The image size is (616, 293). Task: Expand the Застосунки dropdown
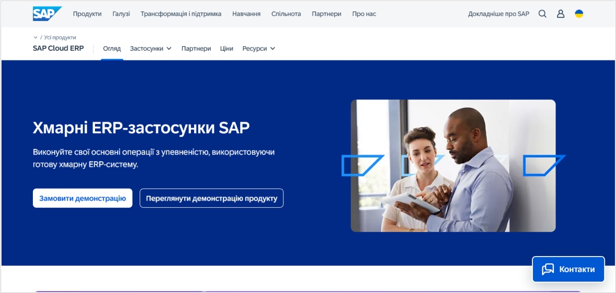[x=150, y=49]
